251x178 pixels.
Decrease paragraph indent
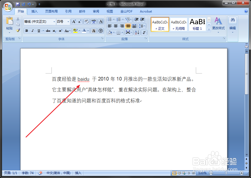pyautogui.click(x=136, y=20)
